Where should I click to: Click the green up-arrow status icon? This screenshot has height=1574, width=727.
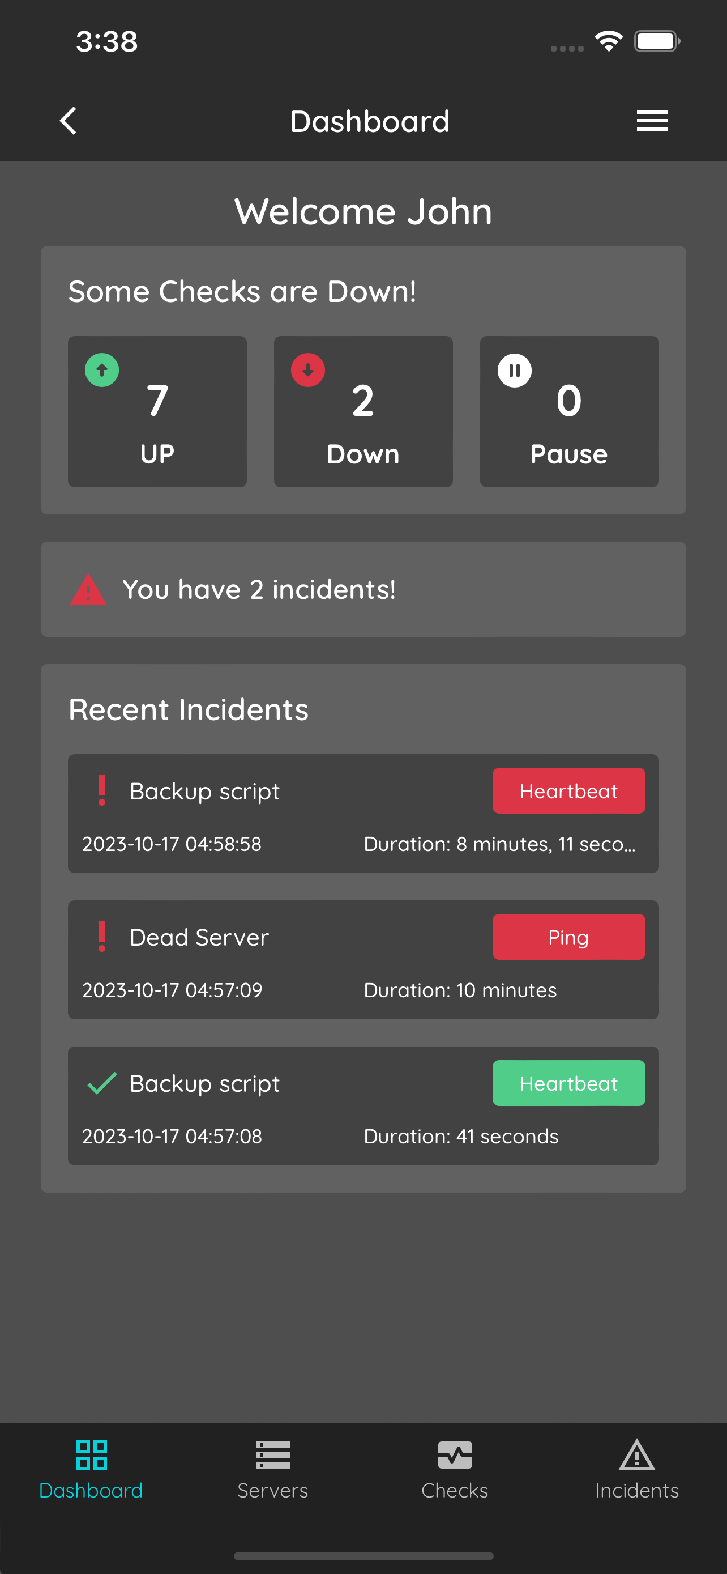point(101,371)
